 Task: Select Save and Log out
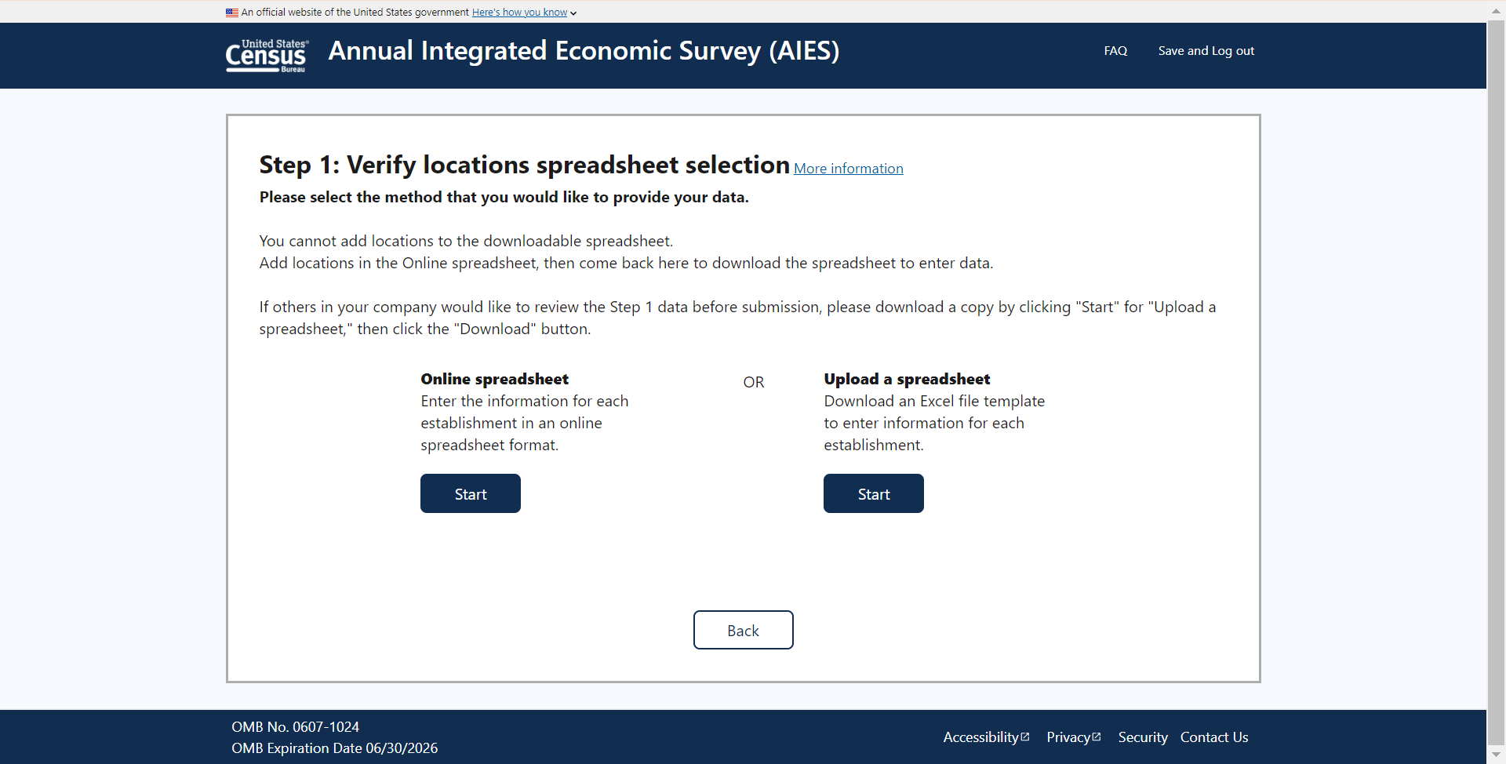click(x=1206, y=51)
